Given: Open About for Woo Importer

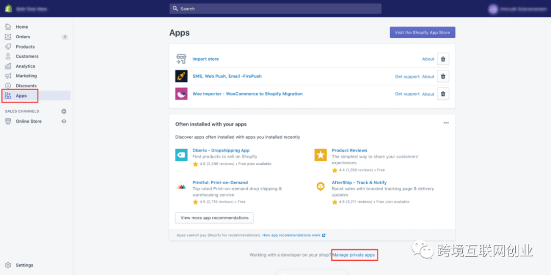Looking at the screenshot, I should point(428,94).
